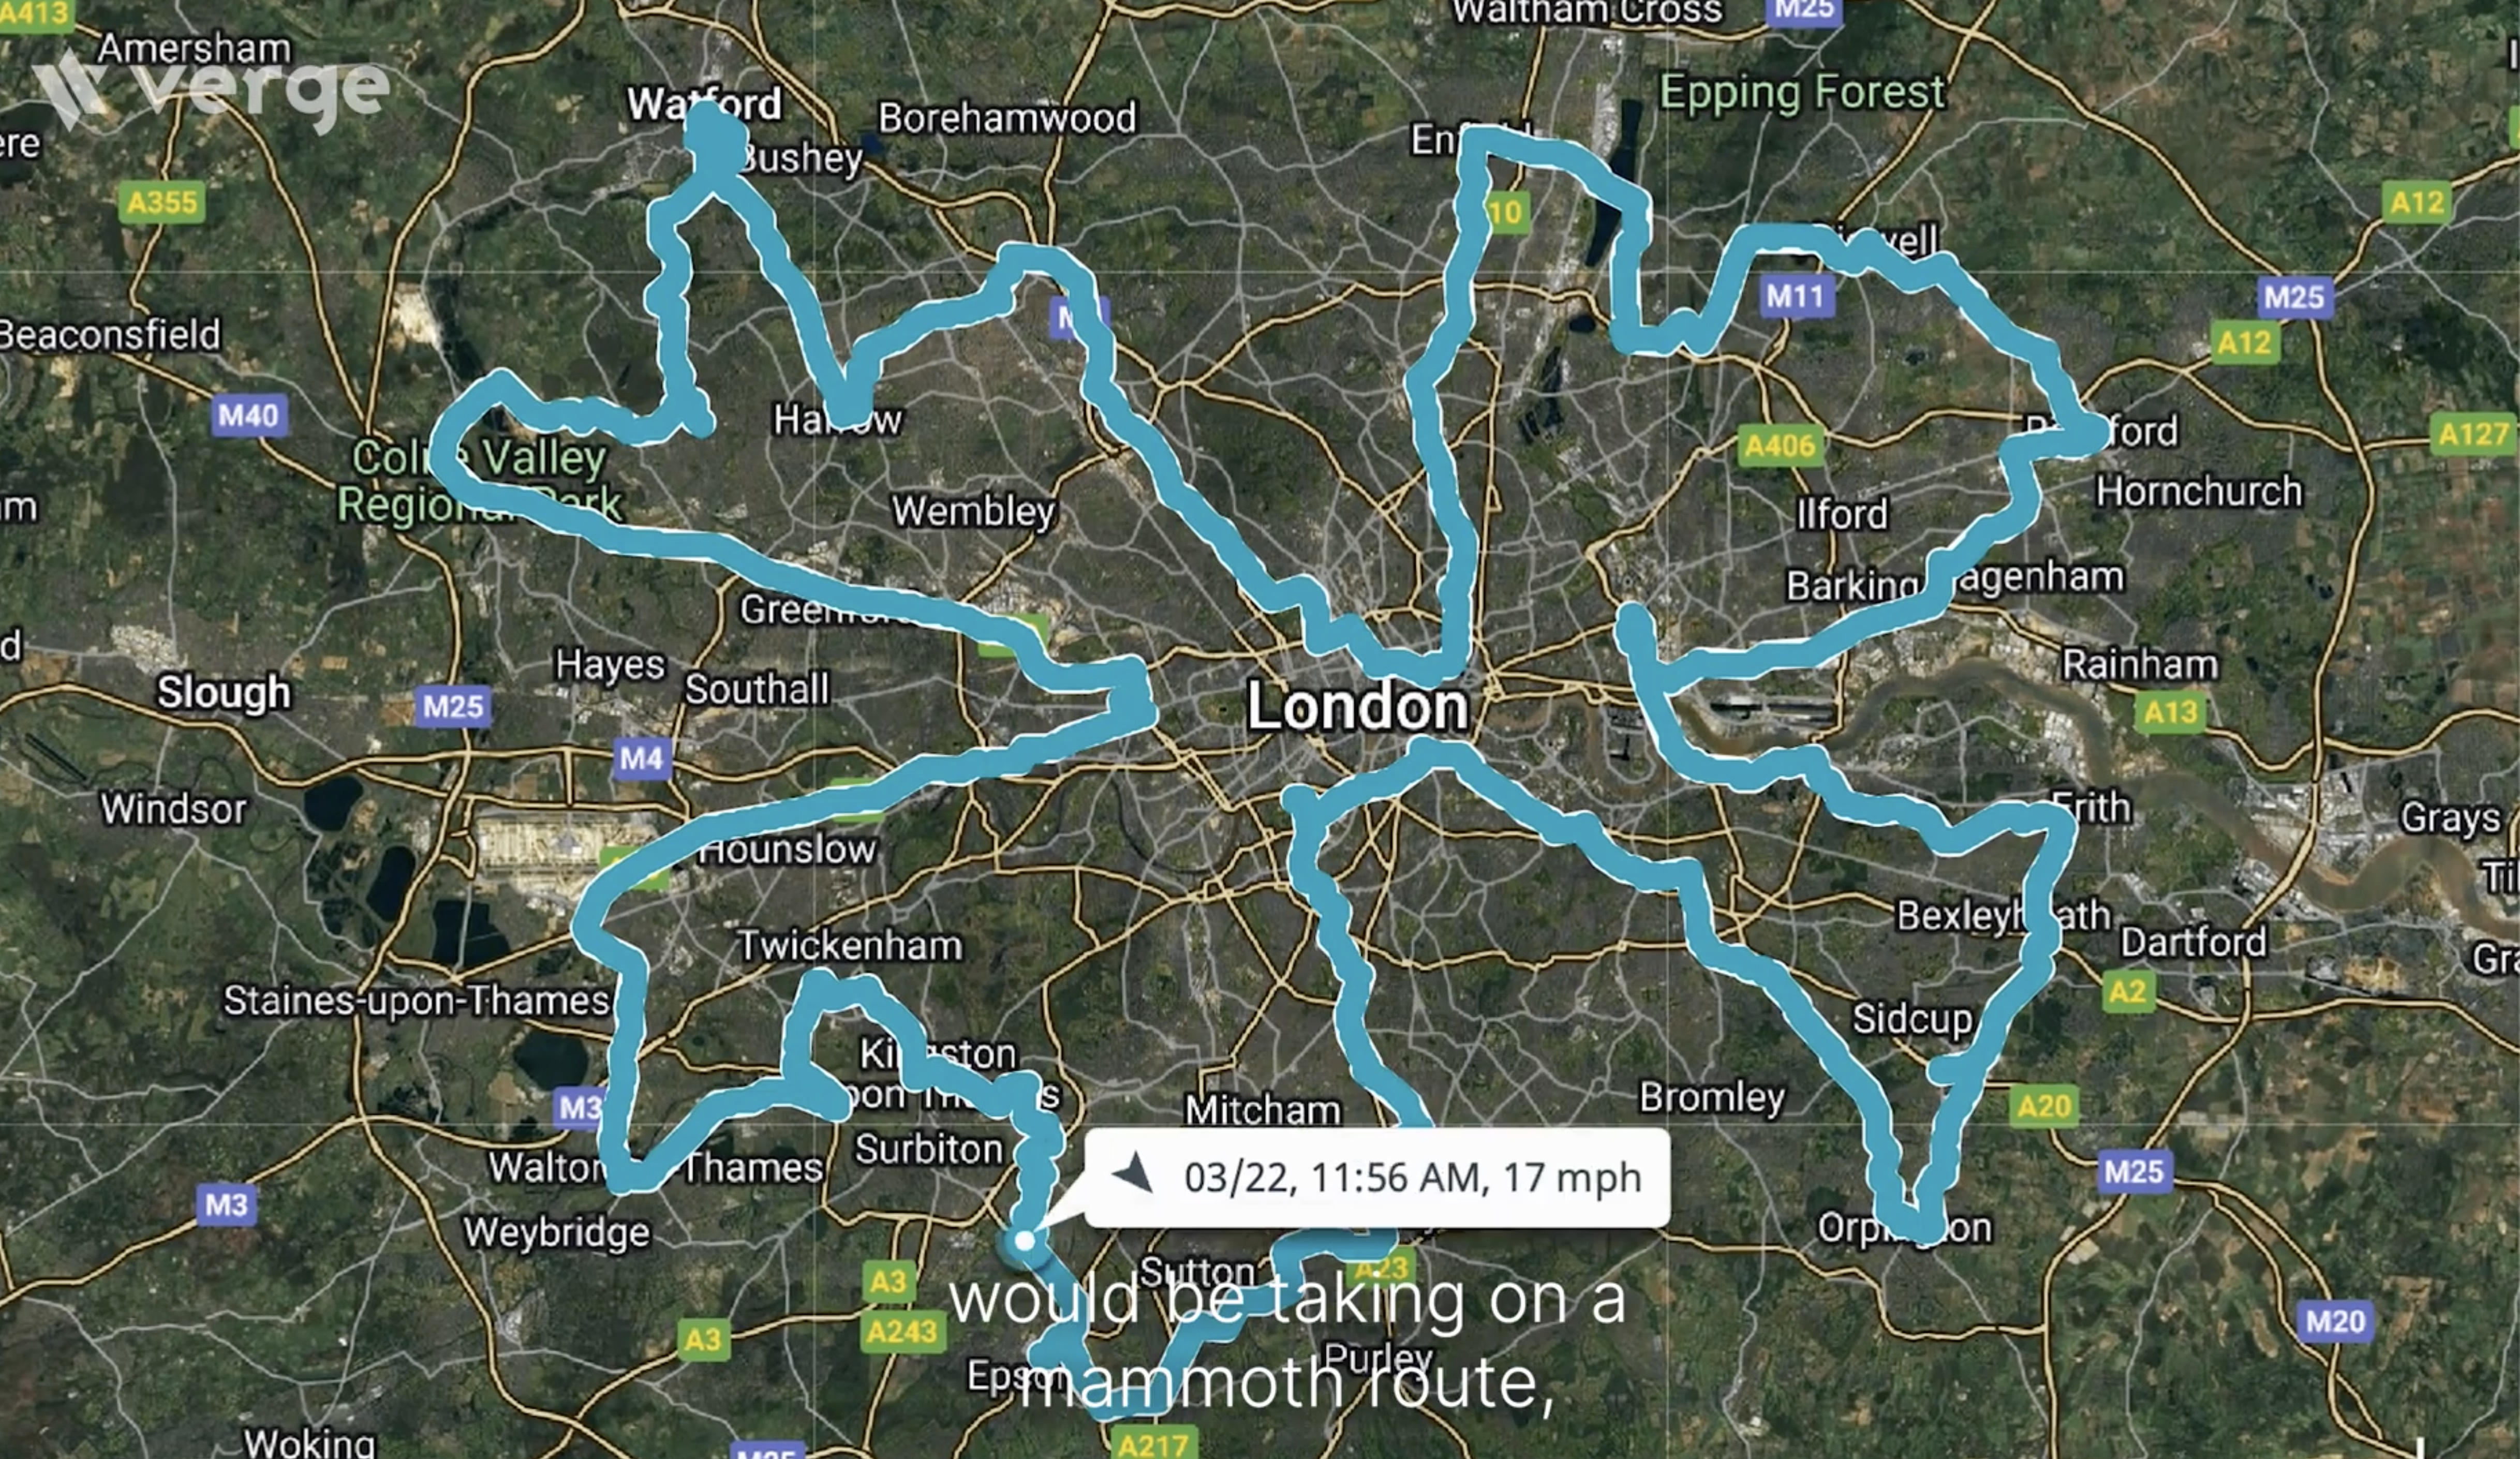Select the A355 road marker
The image size is (2520, 1459).
coord(162,203)
